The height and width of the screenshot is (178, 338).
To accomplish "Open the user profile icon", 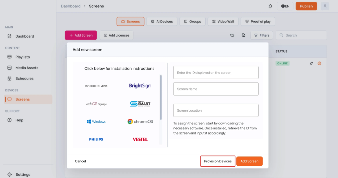I will (x=325, y=6).
